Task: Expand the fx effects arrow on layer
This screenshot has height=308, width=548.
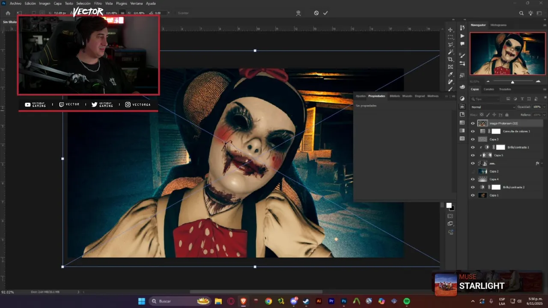Action: [x=542, y=163]
